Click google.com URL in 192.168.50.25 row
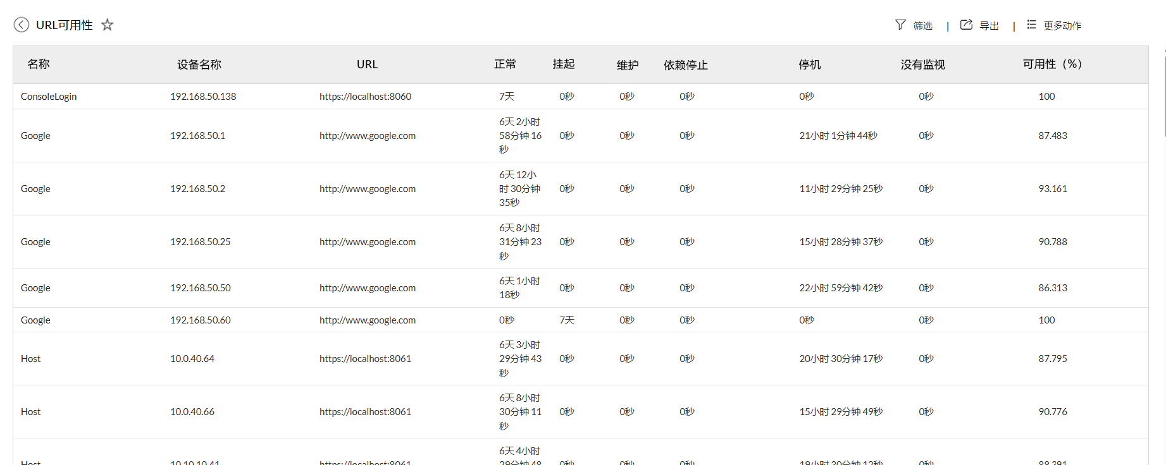This screenshot has width=1166, height=465. click(x=368, y=241)
